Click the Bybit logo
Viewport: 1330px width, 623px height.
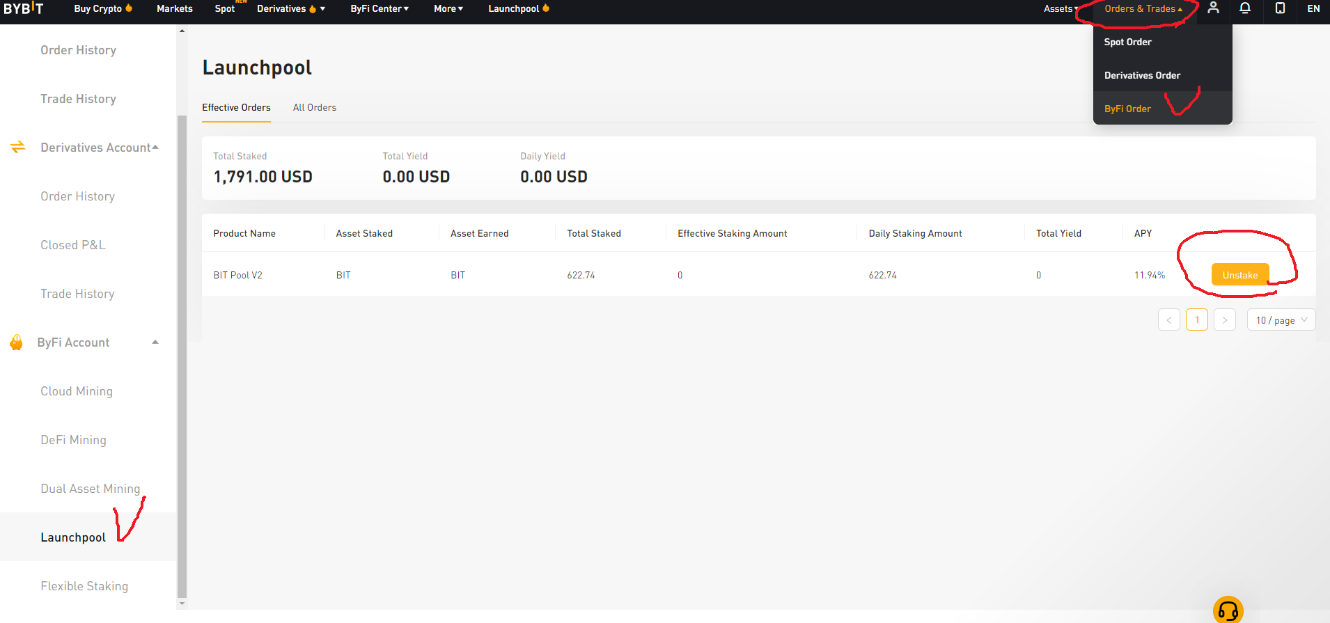click(23, 8)
